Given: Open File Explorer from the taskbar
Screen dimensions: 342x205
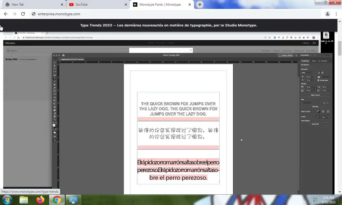Looking at the screenshot, I should (x=24, y=200).
